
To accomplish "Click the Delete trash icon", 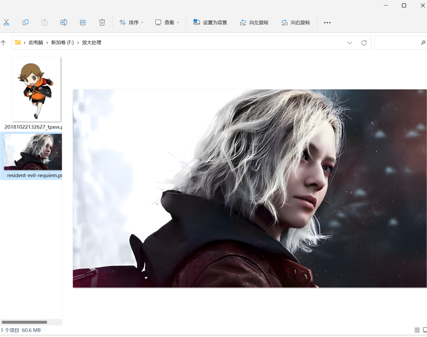I will (102, 22).
